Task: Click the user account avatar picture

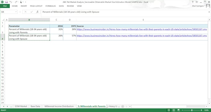Action: pyautogui.click(x=208, y=6)
